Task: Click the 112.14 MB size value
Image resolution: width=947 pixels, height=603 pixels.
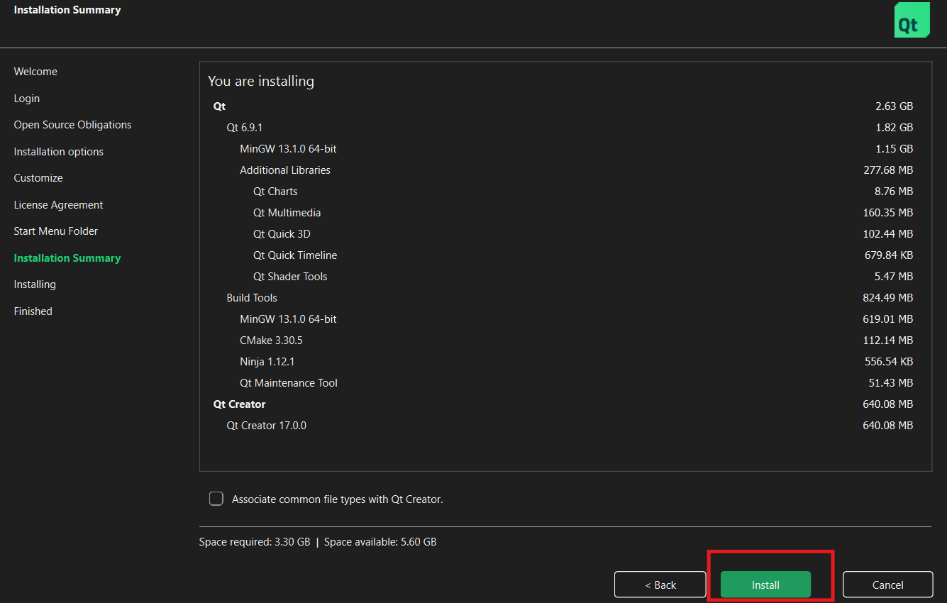Action: pos(888,341)
